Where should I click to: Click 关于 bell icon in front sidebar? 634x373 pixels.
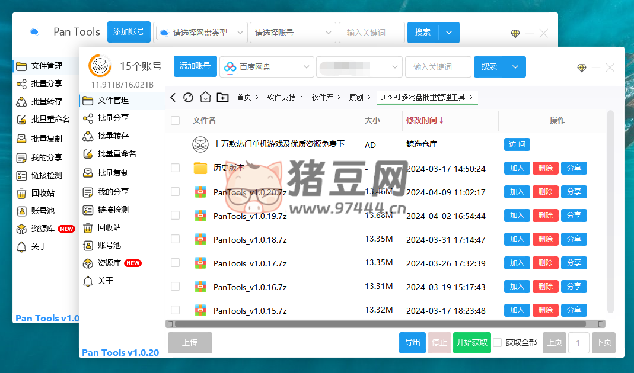point(88,281)
